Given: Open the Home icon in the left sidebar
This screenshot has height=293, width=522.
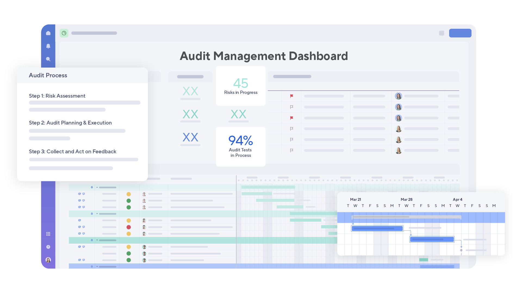Looking at the screenshot, I should 48,33.
